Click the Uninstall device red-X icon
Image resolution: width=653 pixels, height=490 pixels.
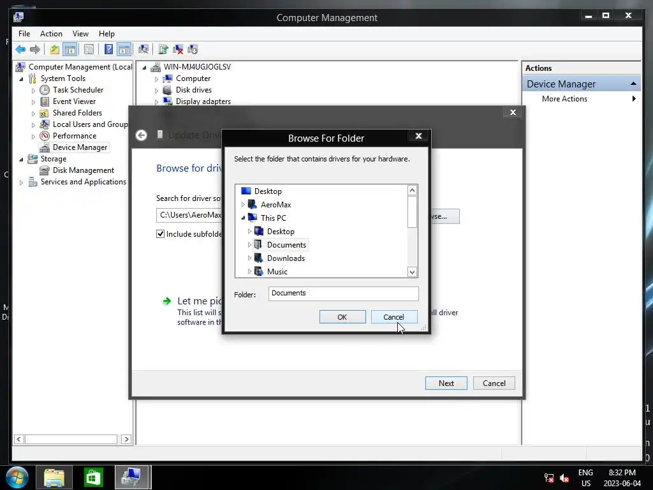[178, 50]
